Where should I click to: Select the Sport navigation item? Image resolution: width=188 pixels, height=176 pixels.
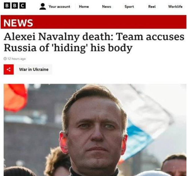point(129,7)
